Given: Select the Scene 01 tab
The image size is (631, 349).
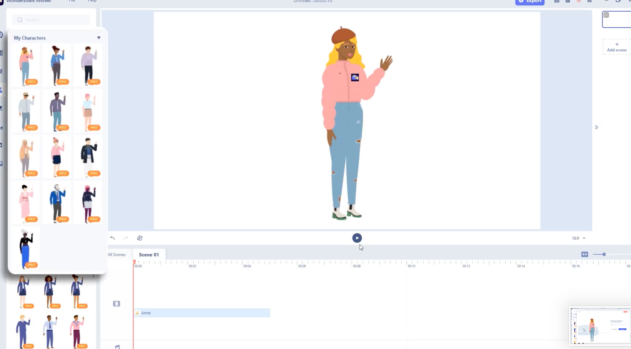Looking at the screenshot, I should [x=149, y=255].
